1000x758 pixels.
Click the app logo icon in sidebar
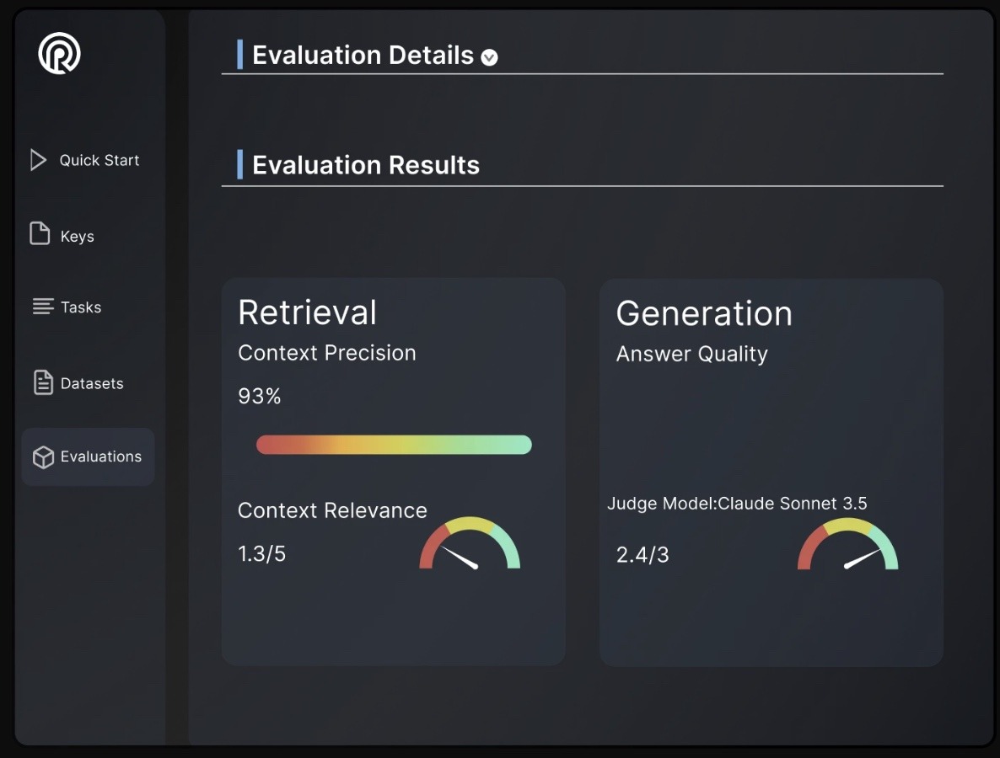(59, 53)
